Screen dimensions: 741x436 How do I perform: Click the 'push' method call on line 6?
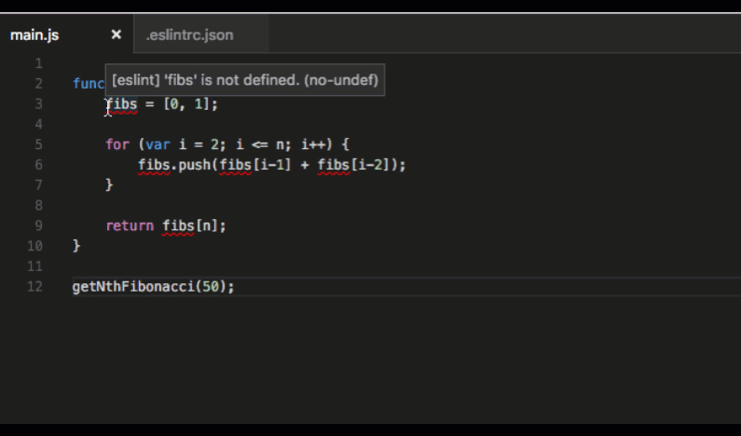tap(191, 165)
